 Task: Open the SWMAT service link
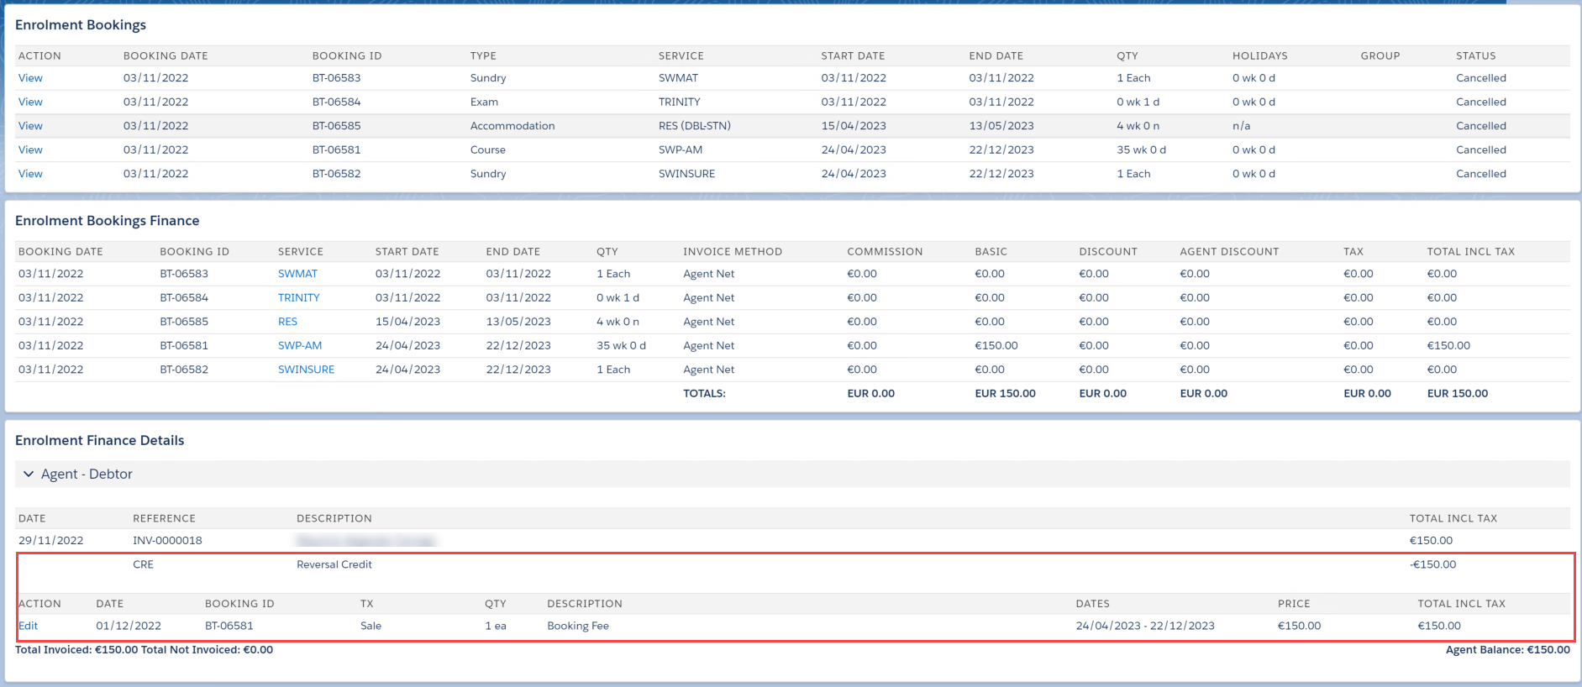(297, 274)
